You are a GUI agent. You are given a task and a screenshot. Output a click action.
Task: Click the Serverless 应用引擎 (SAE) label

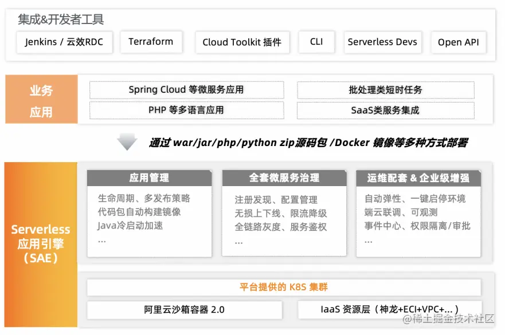coord(41,243)
